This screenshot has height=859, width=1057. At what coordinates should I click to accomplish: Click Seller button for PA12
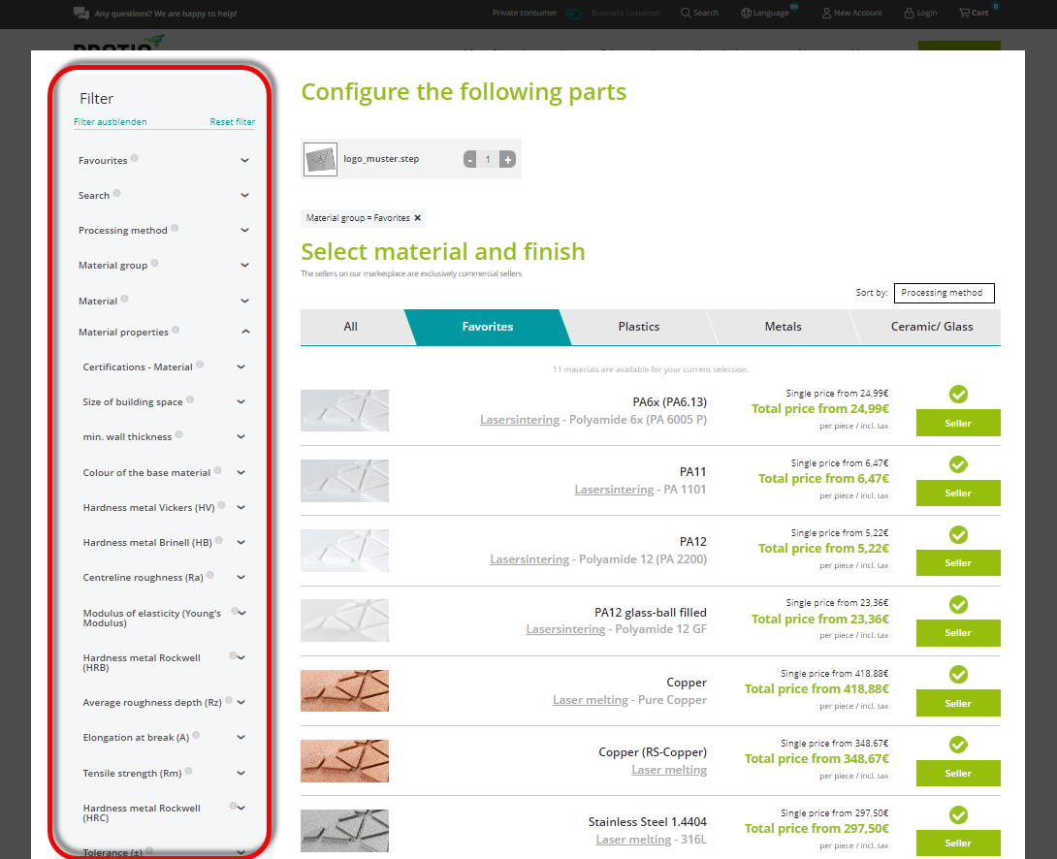point(958,563)
